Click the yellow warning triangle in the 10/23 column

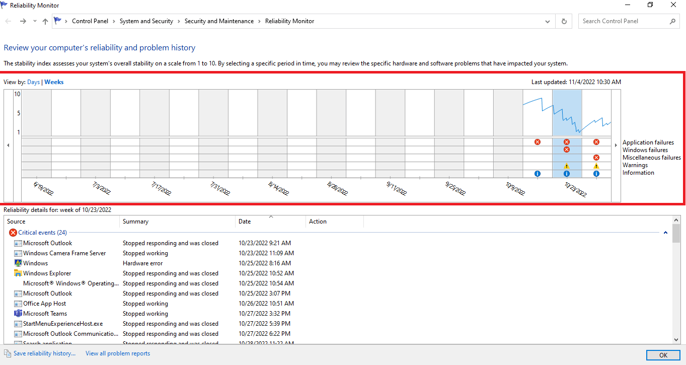coord(567,165)
